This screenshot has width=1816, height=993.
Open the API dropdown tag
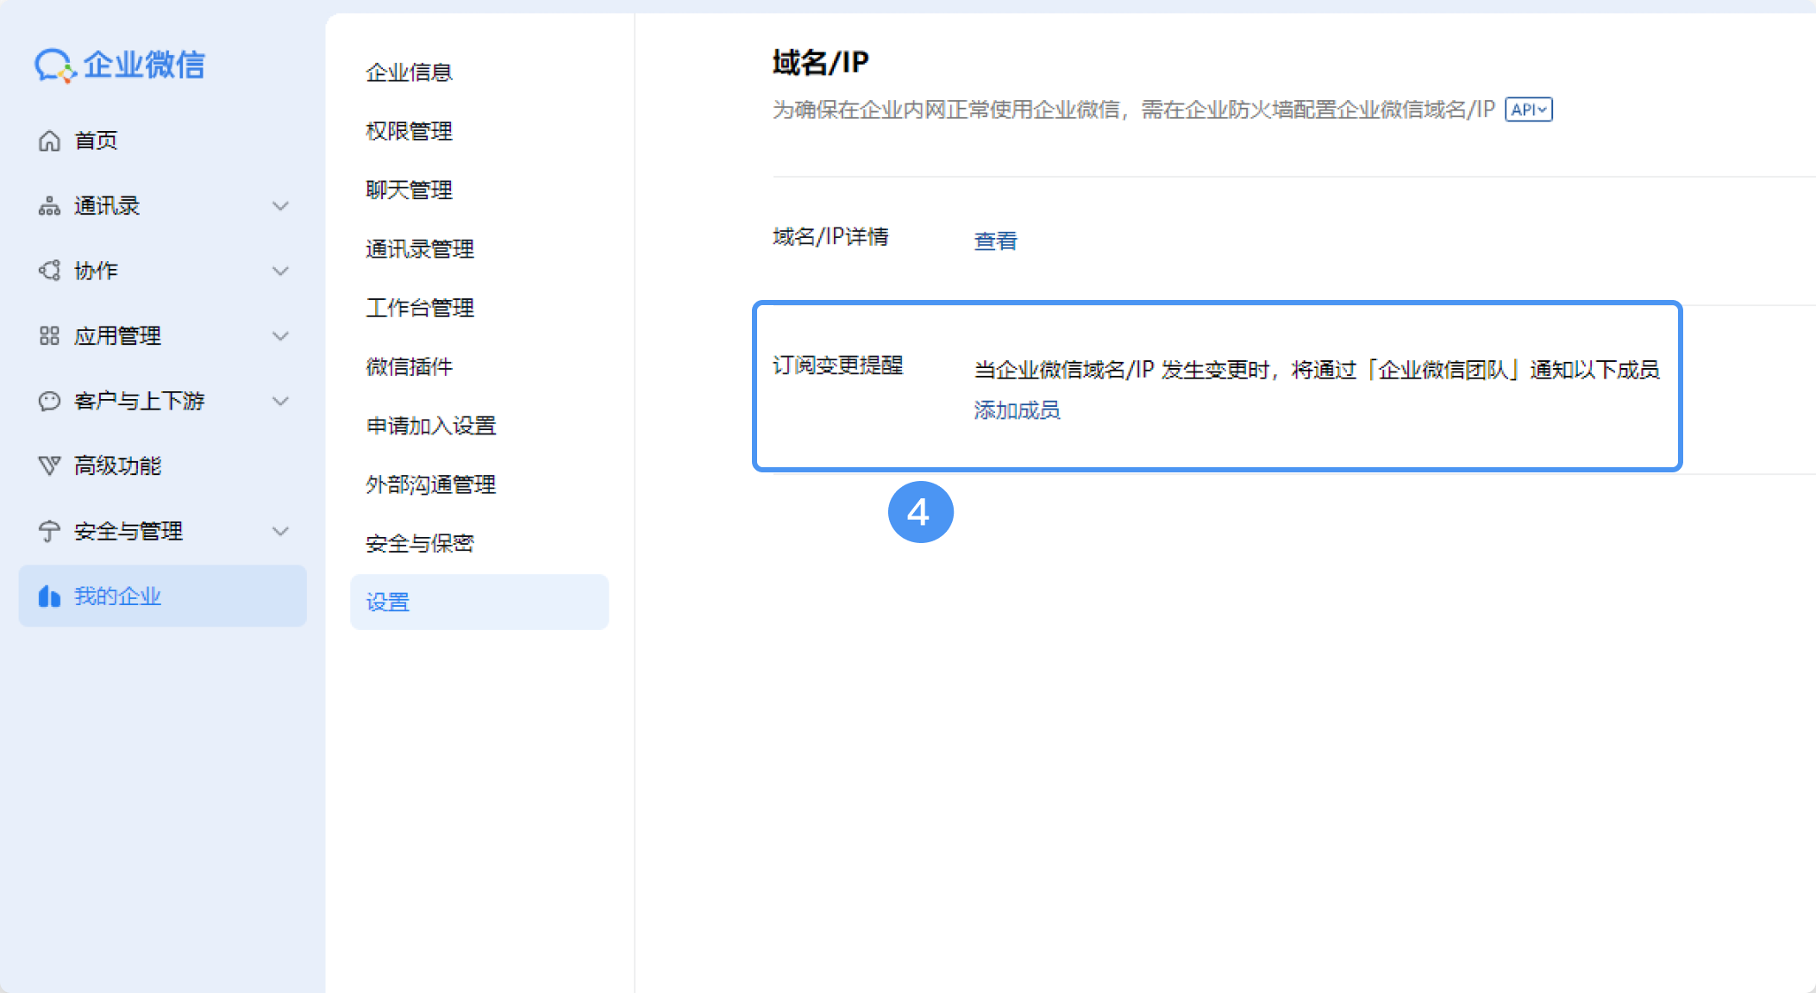(1529, 109)
